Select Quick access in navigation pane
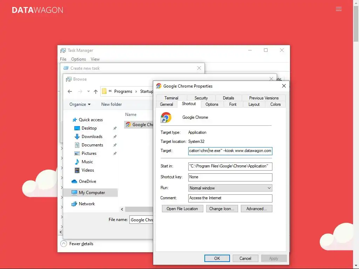This screenshot has height=269, width=359. pyautogui.click(x=91, y=120)
